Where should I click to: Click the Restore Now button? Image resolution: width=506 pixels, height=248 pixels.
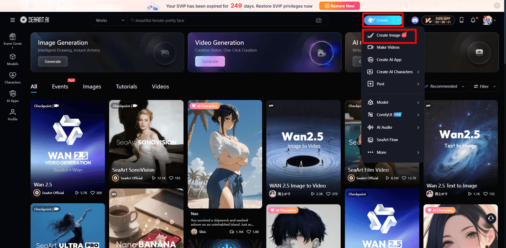[x=339, y=6]
